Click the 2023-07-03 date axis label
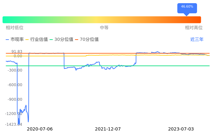Image resolution: width=218 pixels, height=140 pixels. coord(181,129)
